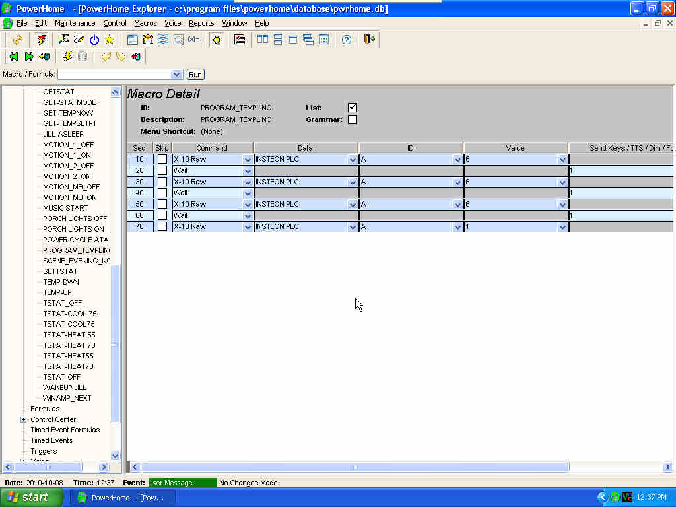Image resolution: width=676 pixels, height=507 pixels.
Task: Click the Macro / Formula input field
Action: (x=114, y=74)
